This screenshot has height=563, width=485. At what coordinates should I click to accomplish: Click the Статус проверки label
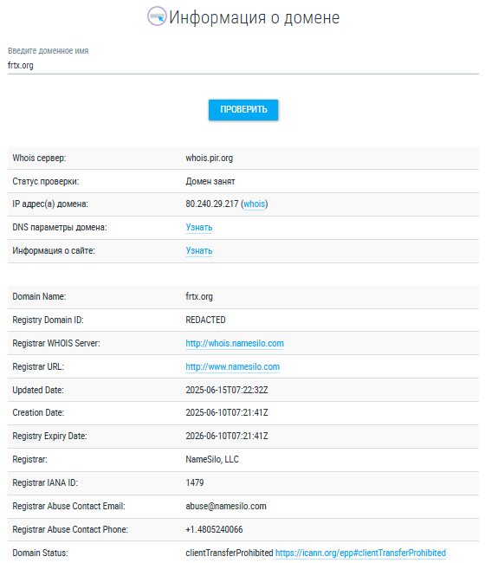point(46,181)
